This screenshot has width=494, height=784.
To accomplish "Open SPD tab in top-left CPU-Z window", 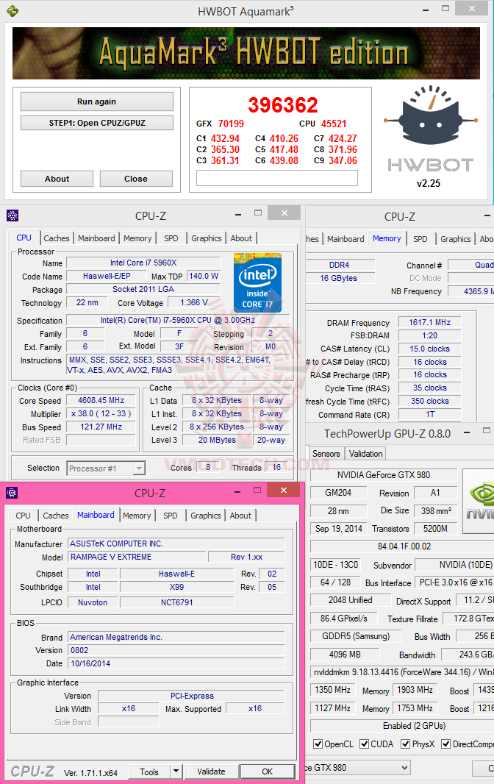I will (171, 238).
